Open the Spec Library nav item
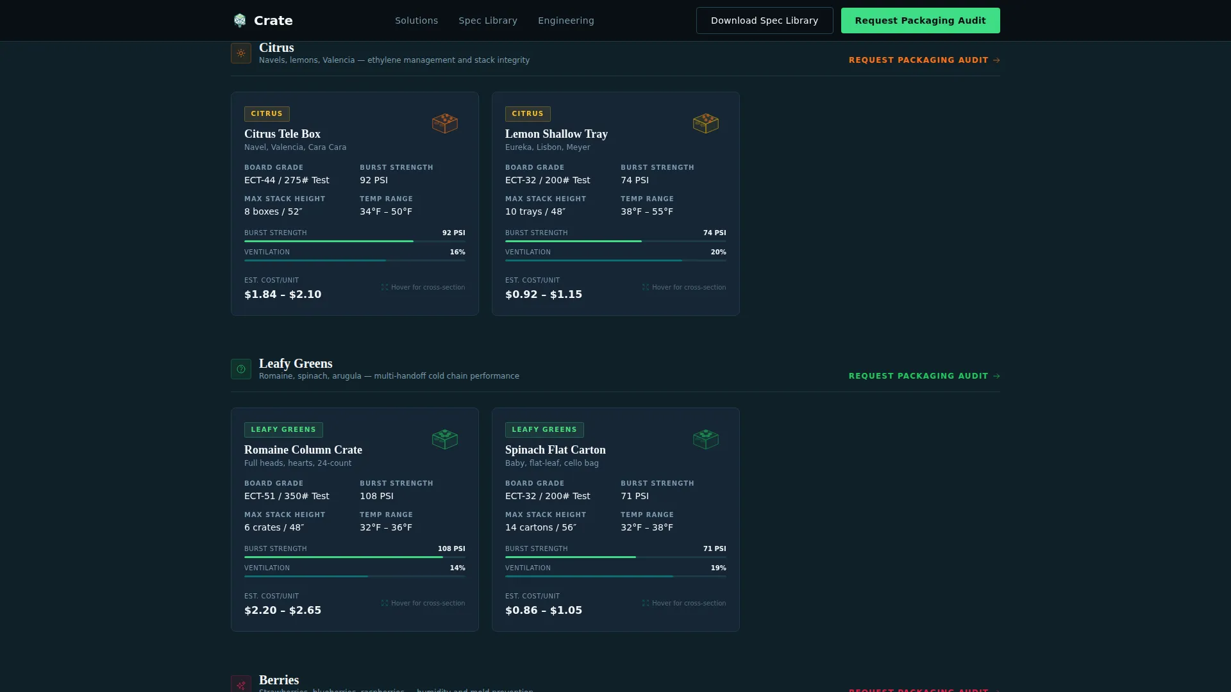 click(x=488, y=21)
